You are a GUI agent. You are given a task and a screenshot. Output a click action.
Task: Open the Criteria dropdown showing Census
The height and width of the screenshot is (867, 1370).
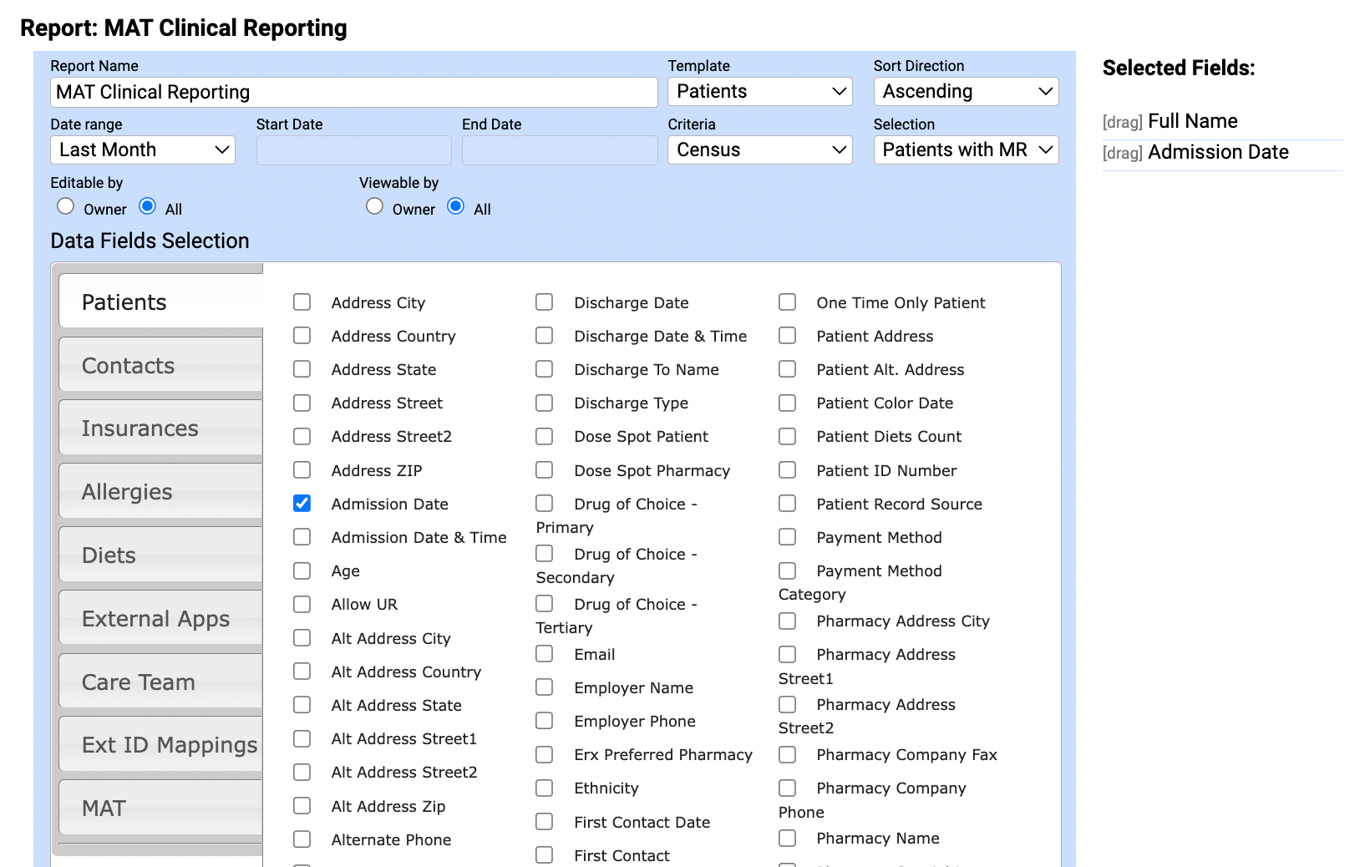759,150
